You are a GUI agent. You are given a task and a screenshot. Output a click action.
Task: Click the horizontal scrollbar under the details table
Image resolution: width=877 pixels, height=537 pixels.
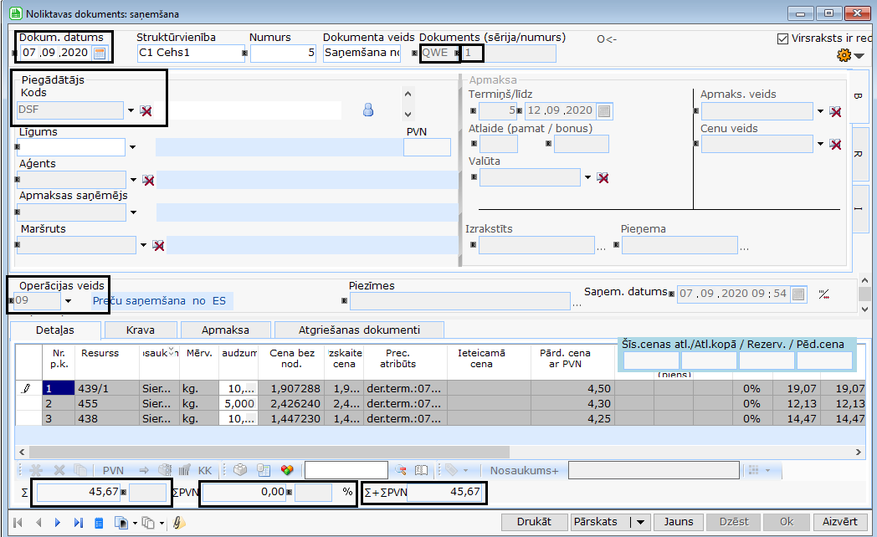[269, 452]
